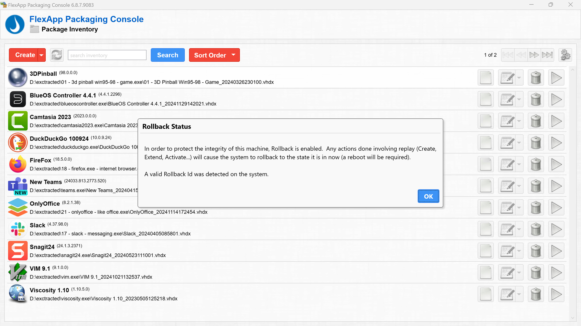Click the FlexApp droplet logo
The image size is (581, 326).
15,24
